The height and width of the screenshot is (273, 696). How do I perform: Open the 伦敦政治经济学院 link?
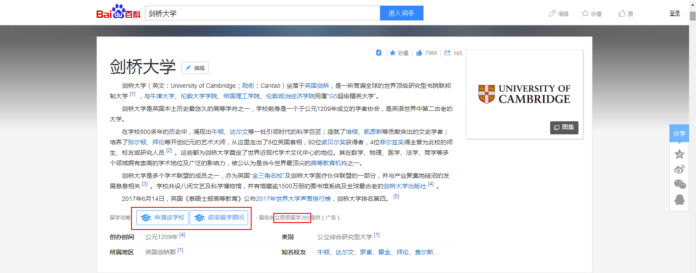pos(290,96)
